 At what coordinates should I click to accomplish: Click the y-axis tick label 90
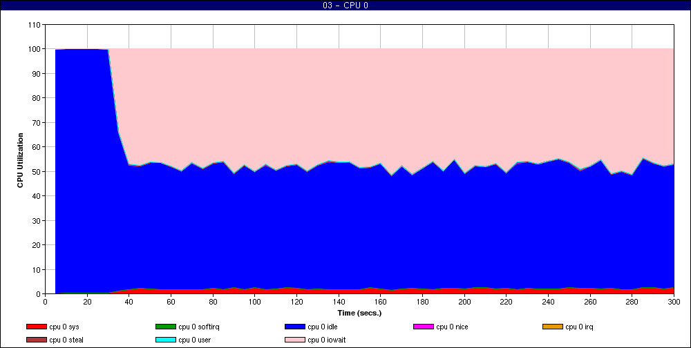[x=36, y=74]
